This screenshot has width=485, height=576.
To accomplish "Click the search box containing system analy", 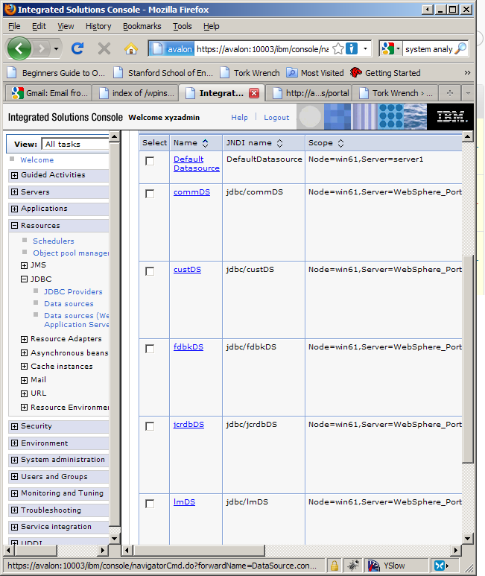I will (x=428, y=48).
